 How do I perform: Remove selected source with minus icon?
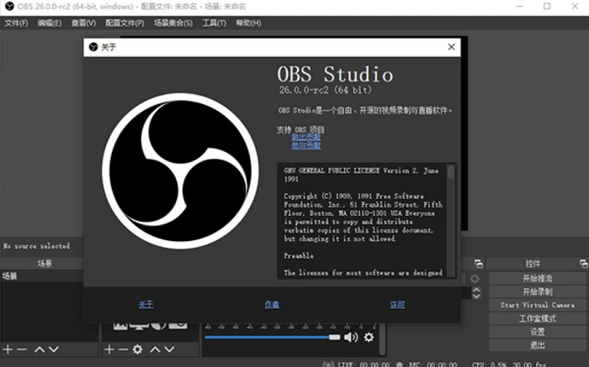pyautogui.click(x=123, y=349)
